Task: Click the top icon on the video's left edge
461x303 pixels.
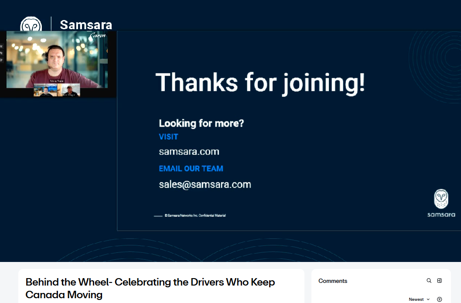Action: click(x=1, y=46)
